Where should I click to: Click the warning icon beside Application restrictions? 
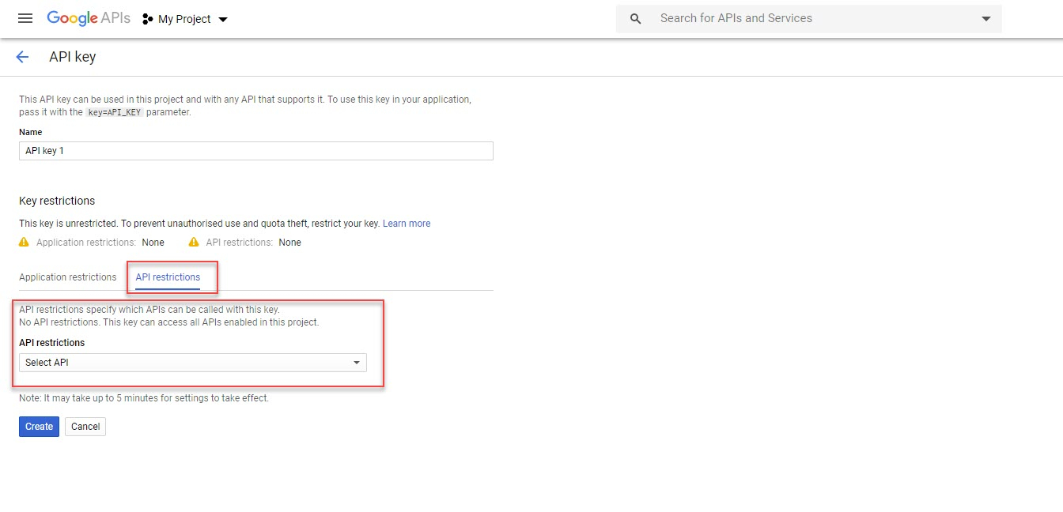point(25,243)
